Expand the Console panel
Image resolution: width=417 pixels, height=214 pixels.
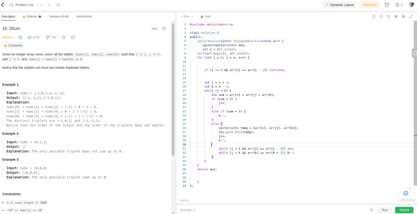pyautogui.click(x=188, y=210)
